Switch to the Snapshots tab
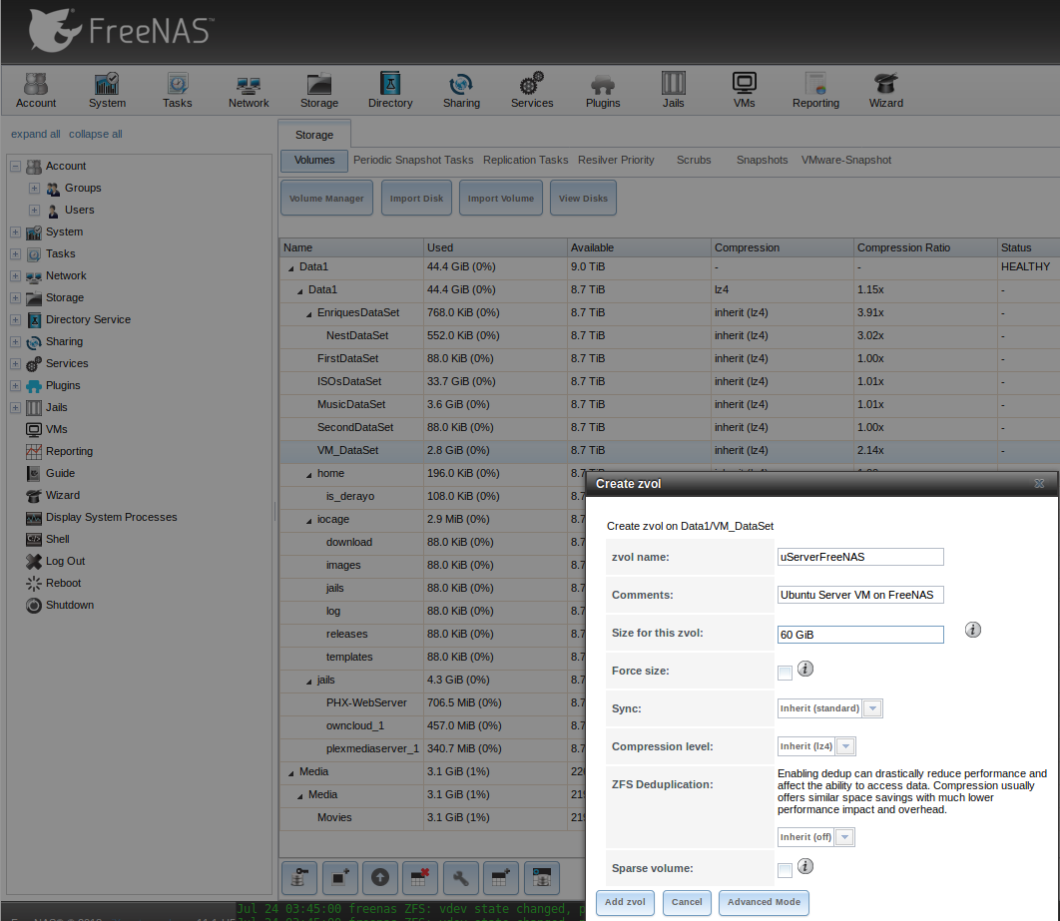Viewport: 1060px width, 921px height. click(762, 160)
